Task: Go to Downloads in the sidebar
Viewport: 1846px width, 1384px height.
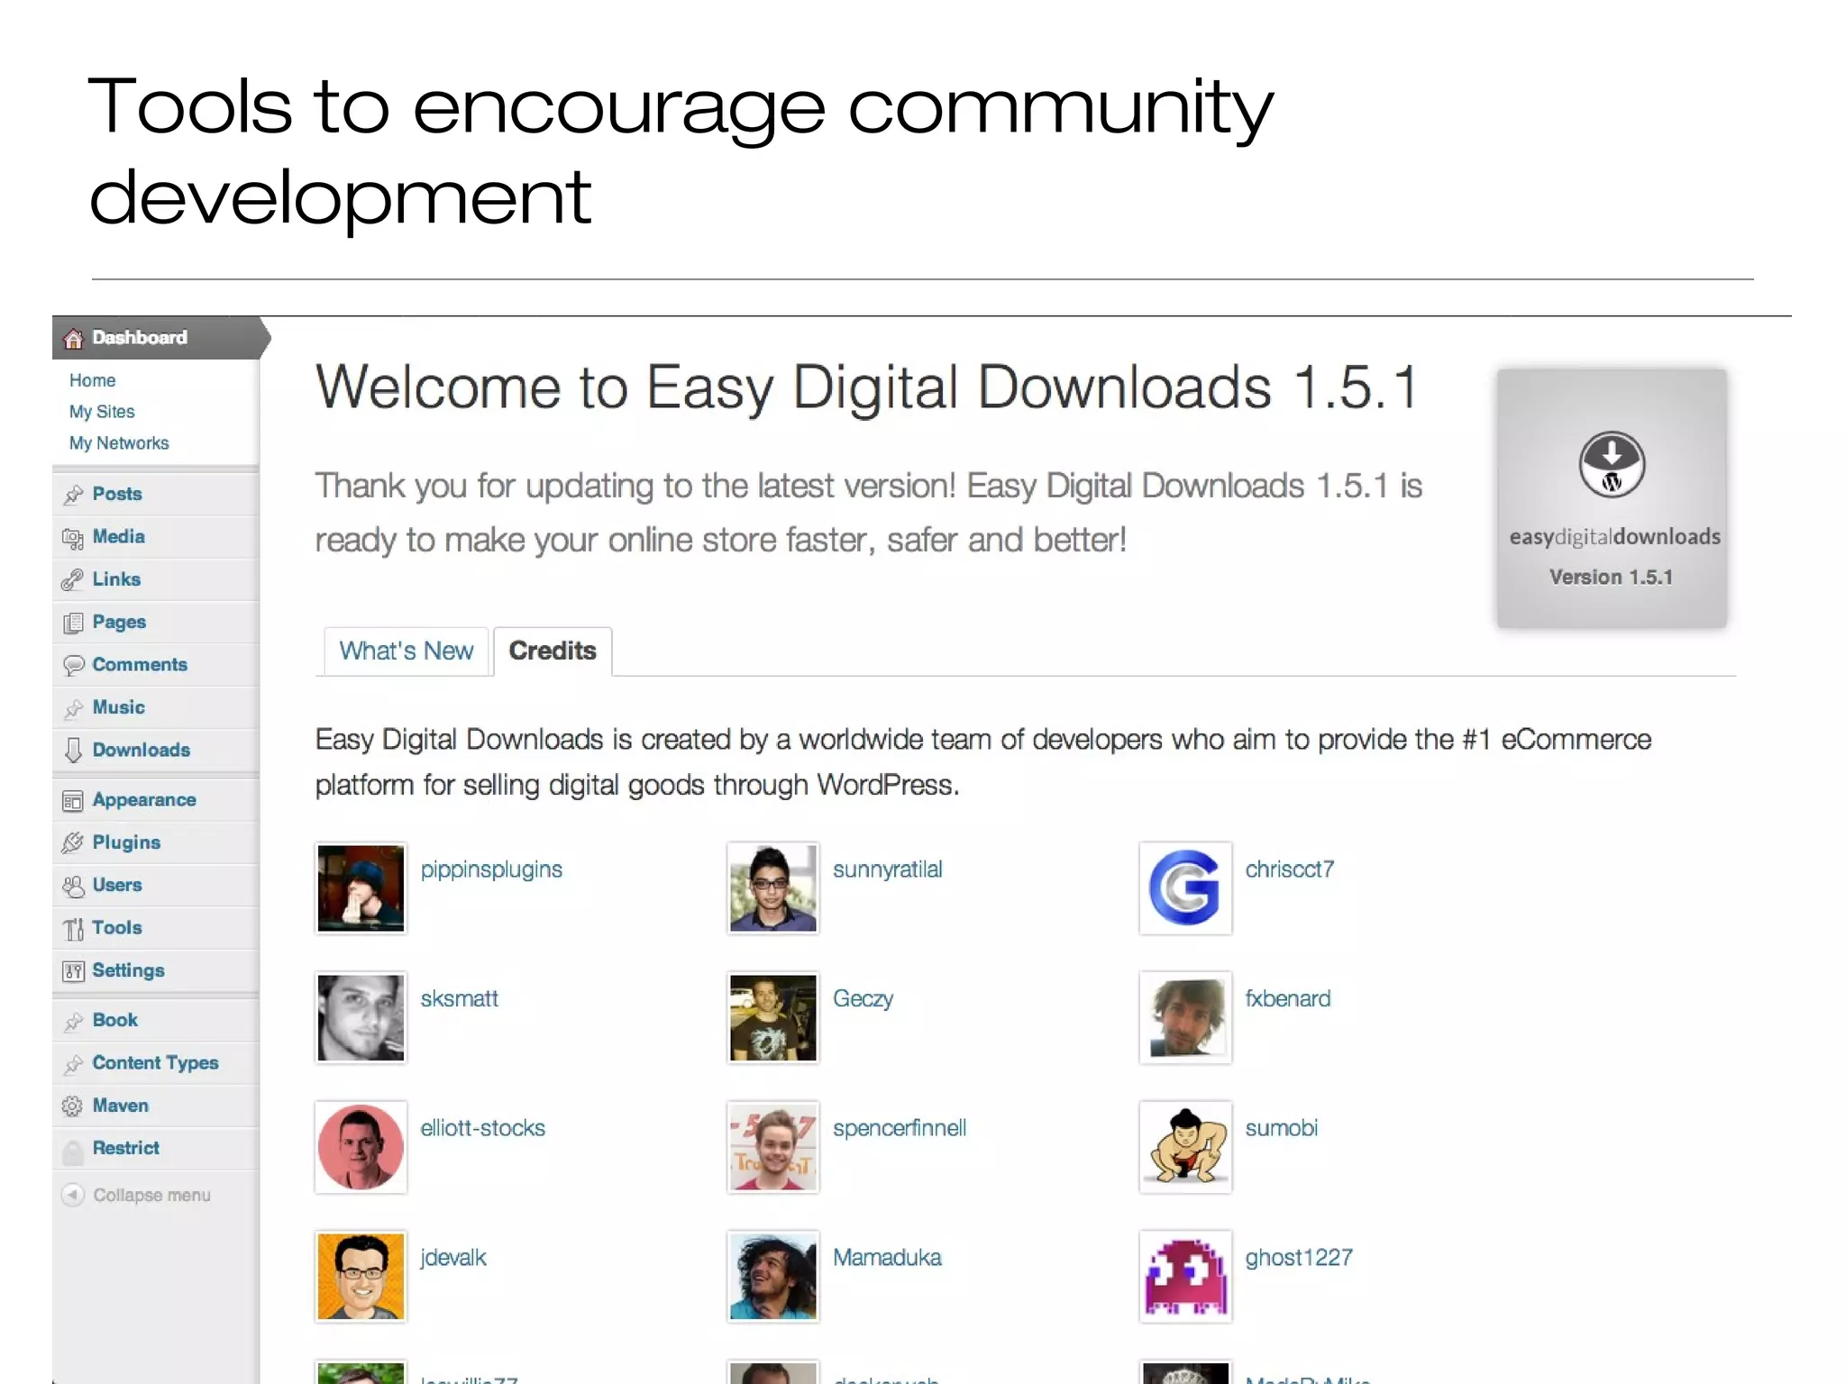Action: 156,751
